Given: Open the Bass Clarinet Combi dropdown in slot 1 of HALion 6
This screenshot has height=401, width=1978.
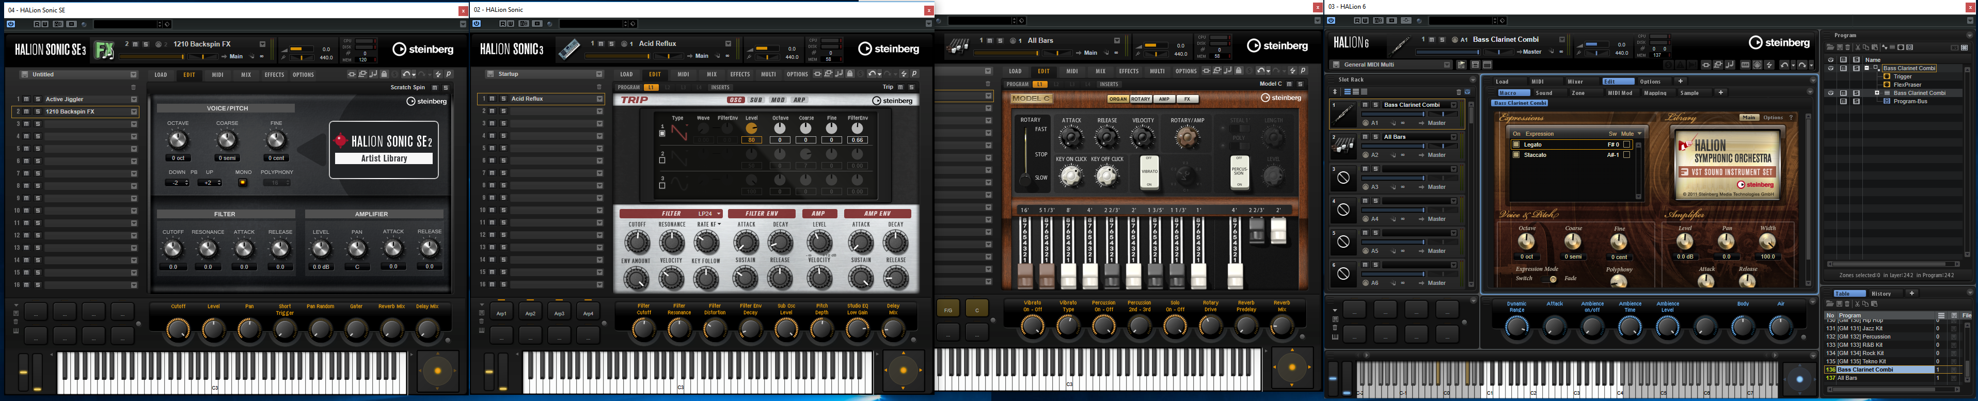Looking at the screenshot, I should pos(1453,104).
